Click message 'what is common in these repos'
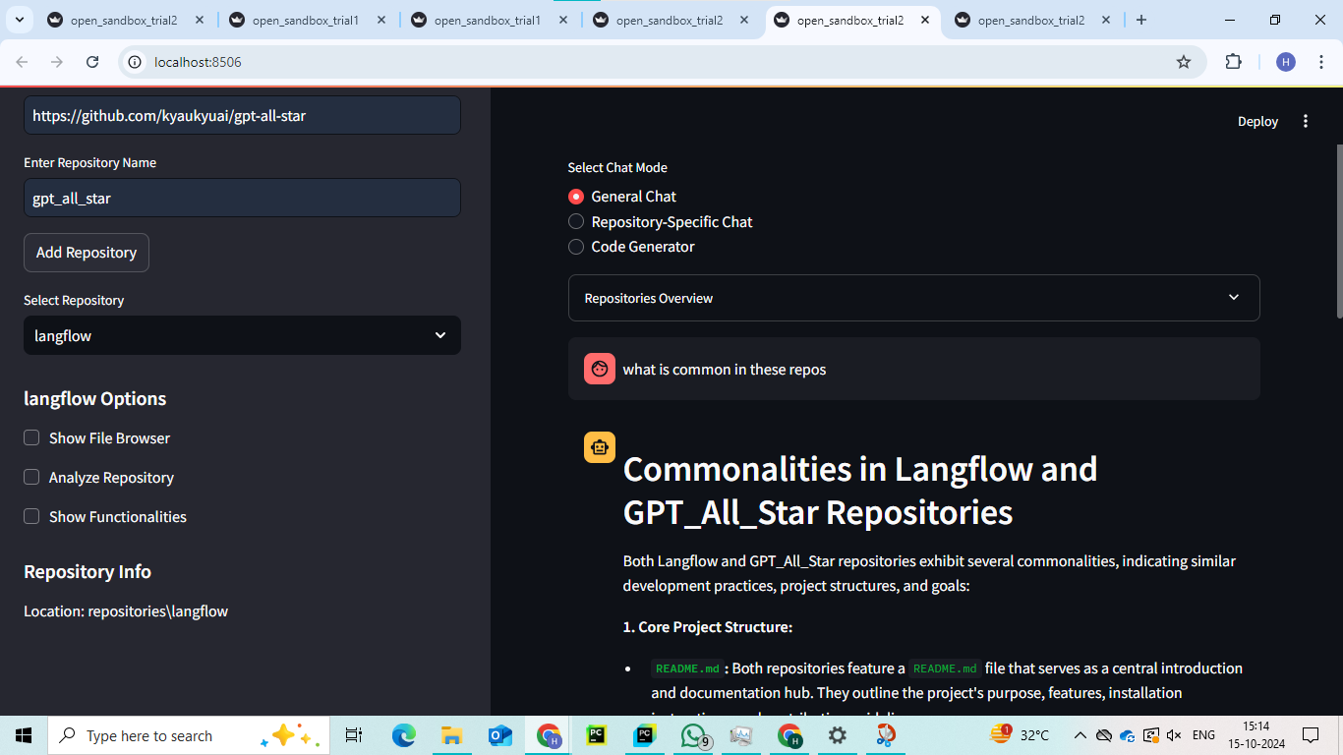Screen dimensions: 1343x755 click(725, 370)
